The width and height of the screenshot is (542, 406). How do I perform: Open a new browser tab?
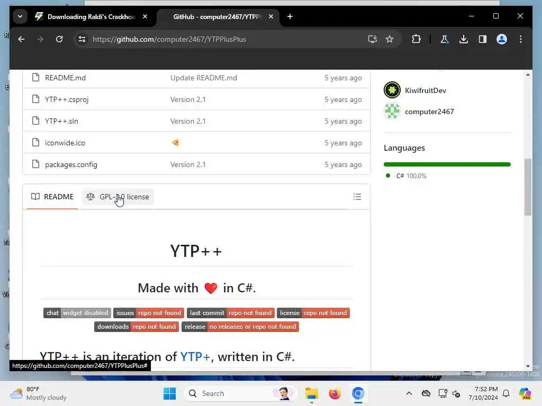coord(290,16)
